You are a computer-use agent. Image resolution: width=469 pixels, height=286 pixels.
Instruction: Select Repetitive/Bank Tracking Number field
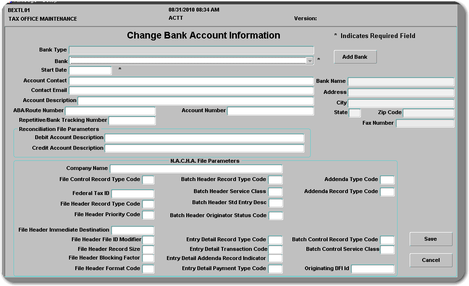click(132, 120)
